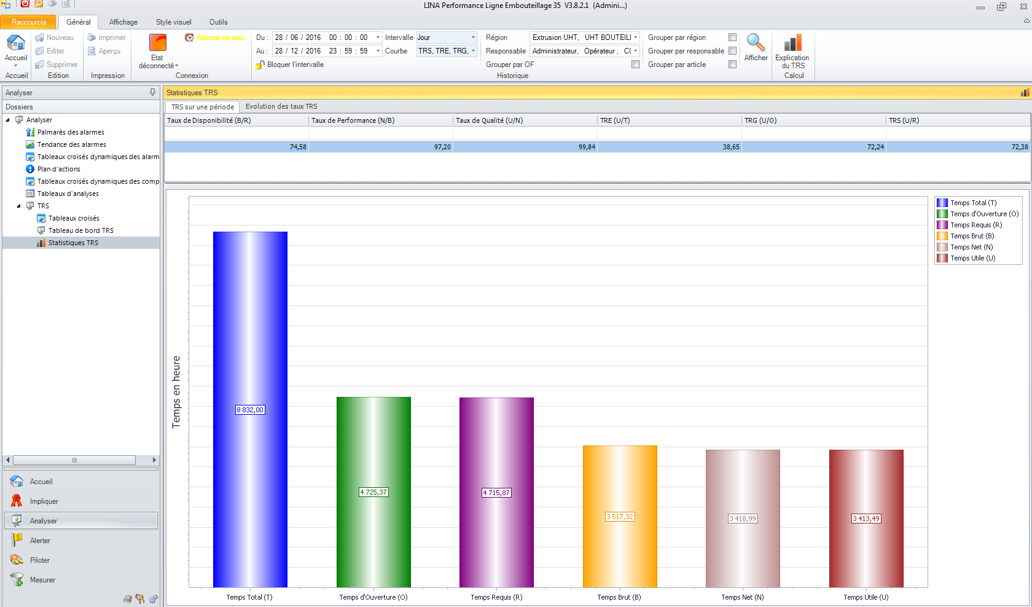Open Piloter icon in navigation pane
Screen dimensions: 1032x607
tap(17, 560)
